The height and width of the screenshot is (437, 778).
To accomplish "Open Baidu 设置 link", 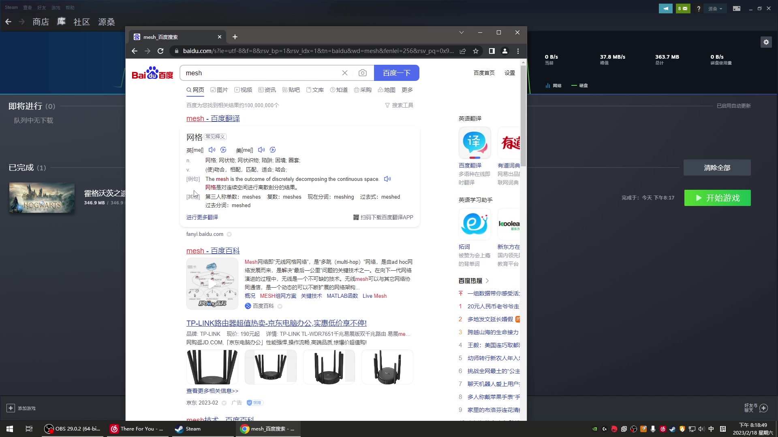I will [510, 73].
